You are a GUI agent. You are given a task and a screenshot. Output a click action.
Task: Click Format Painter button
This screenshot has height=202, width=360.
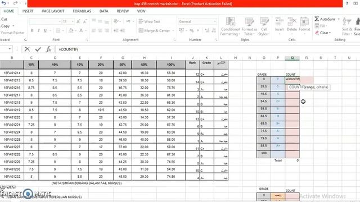(12, 33)
